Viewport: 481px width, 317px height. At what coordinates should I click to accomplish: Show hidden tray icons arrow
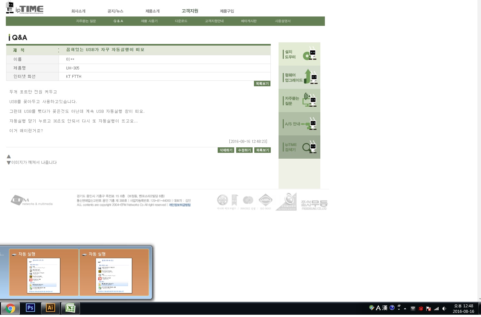click(x=405, y=309)
